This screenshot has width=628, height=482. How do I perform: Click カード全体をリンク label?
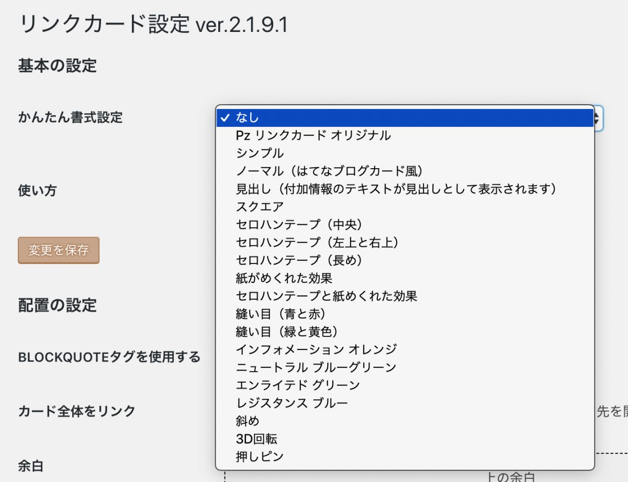pos(77,411)
